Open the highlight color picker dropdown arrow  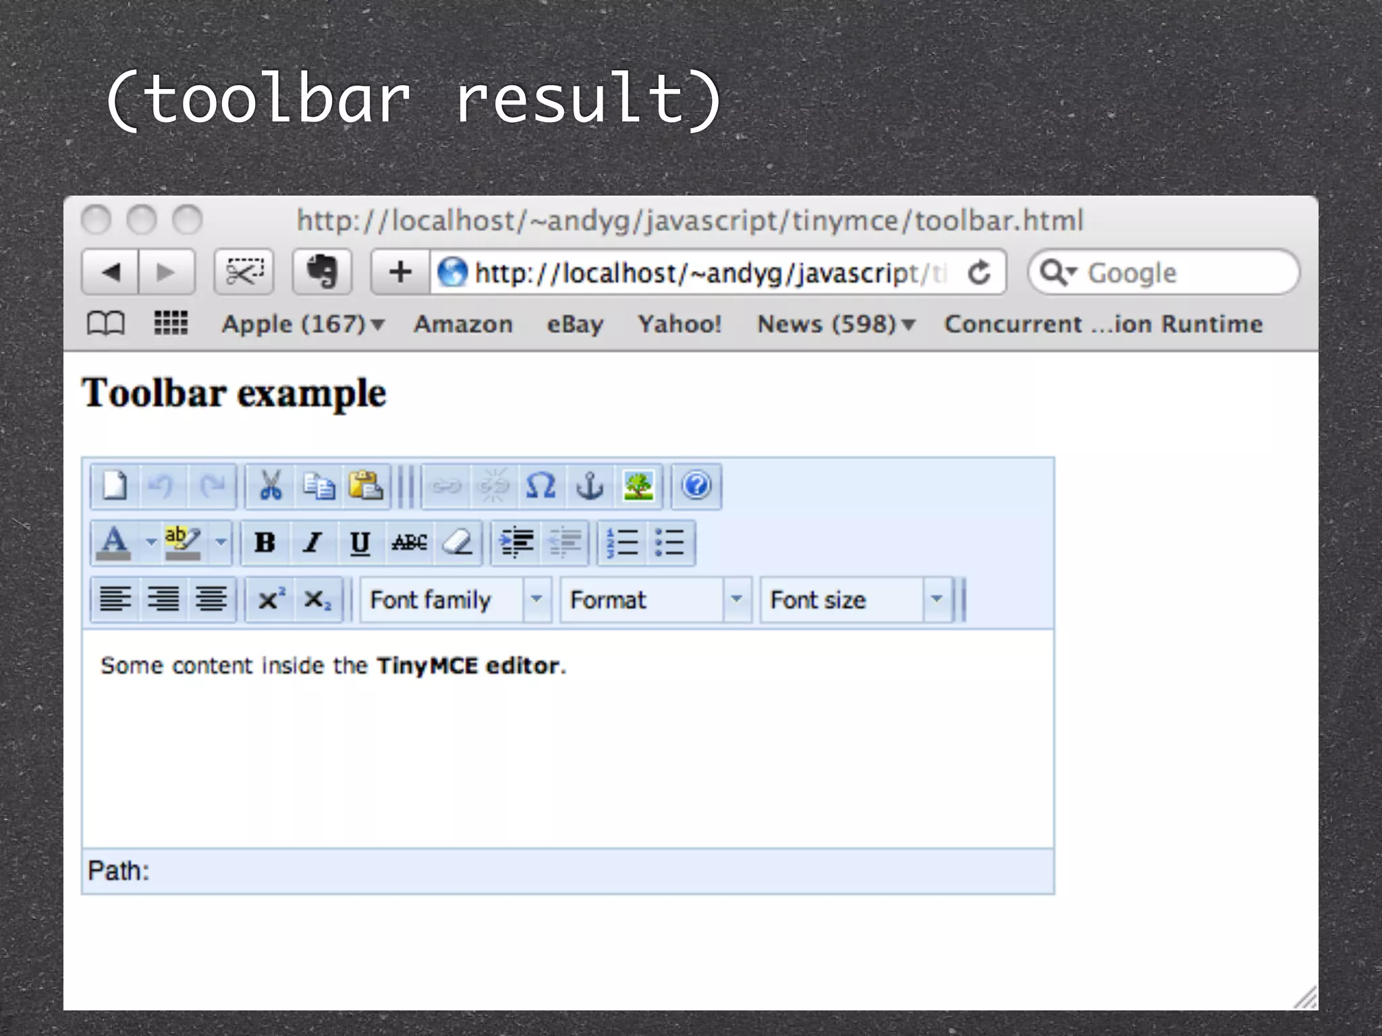coord(221,542)
